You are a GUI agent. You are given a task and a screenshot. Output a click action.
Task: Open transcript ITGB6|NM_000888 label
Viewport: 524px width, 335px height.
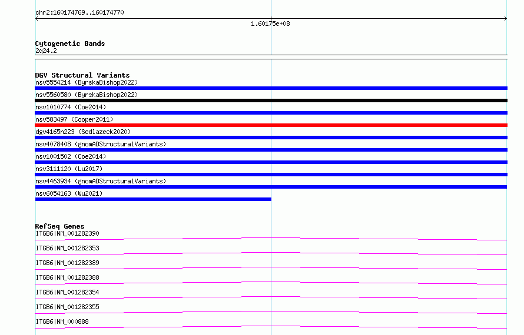click(x=62, y=321)
